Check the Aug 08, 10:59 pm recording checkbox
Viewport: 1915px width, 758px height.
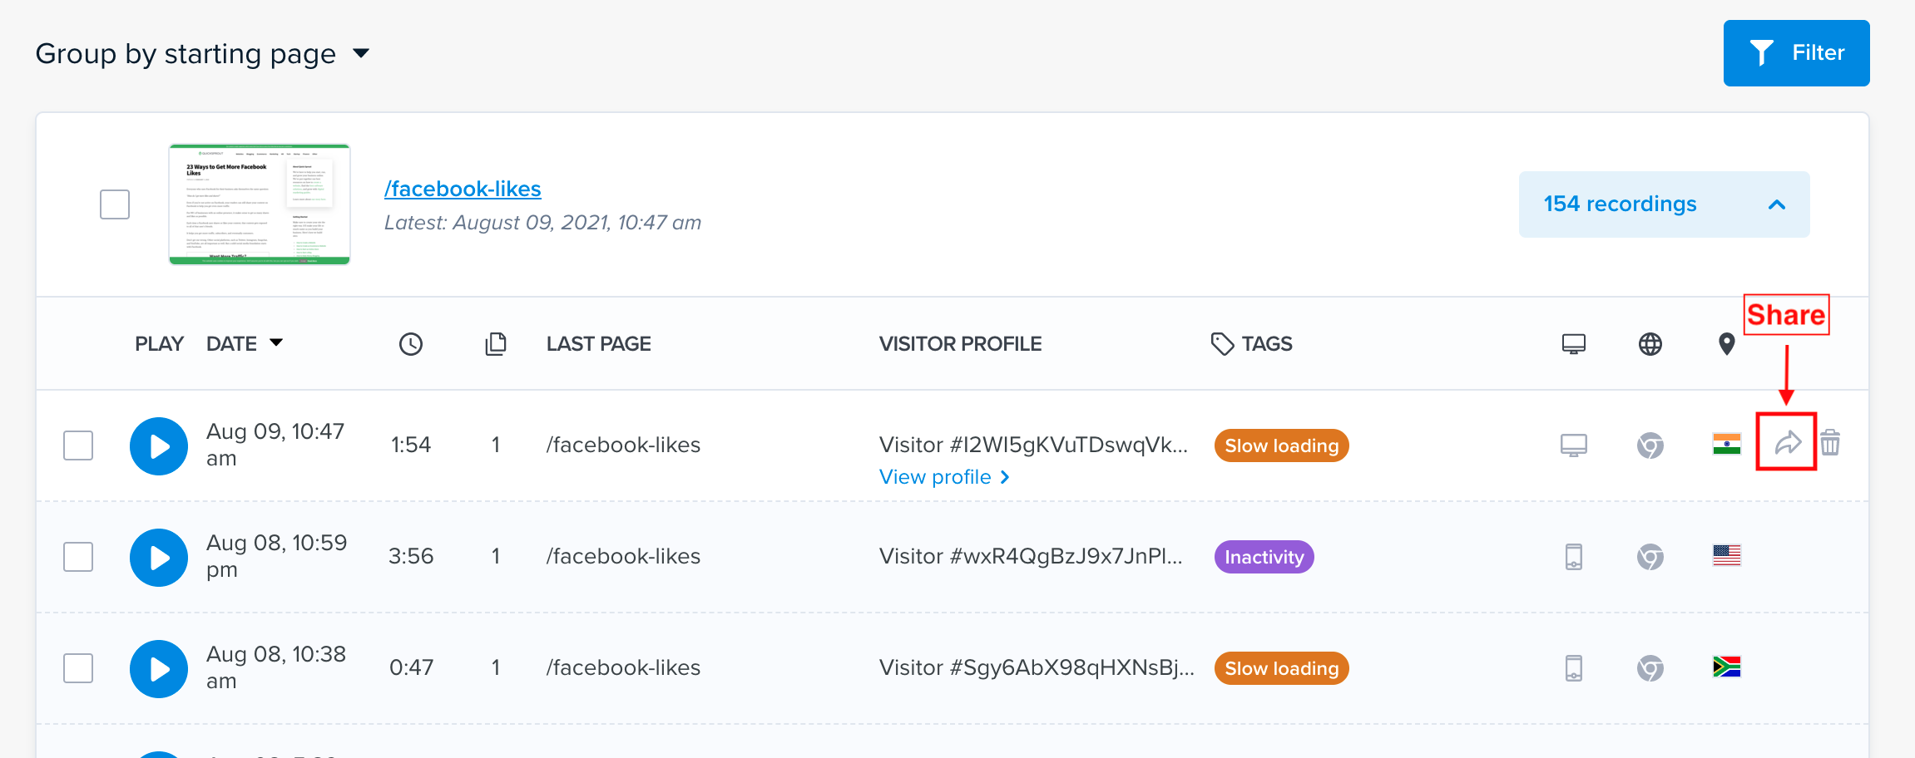click(x=78, y=557)
